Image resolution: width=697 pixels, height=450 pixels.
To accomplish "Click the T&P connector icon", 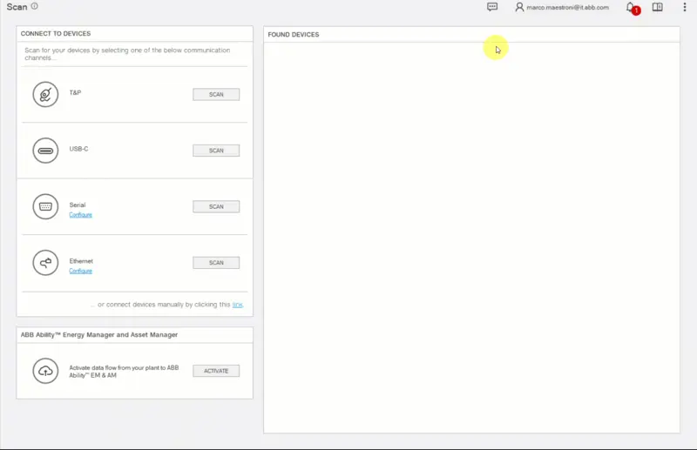I will [45, 94].
